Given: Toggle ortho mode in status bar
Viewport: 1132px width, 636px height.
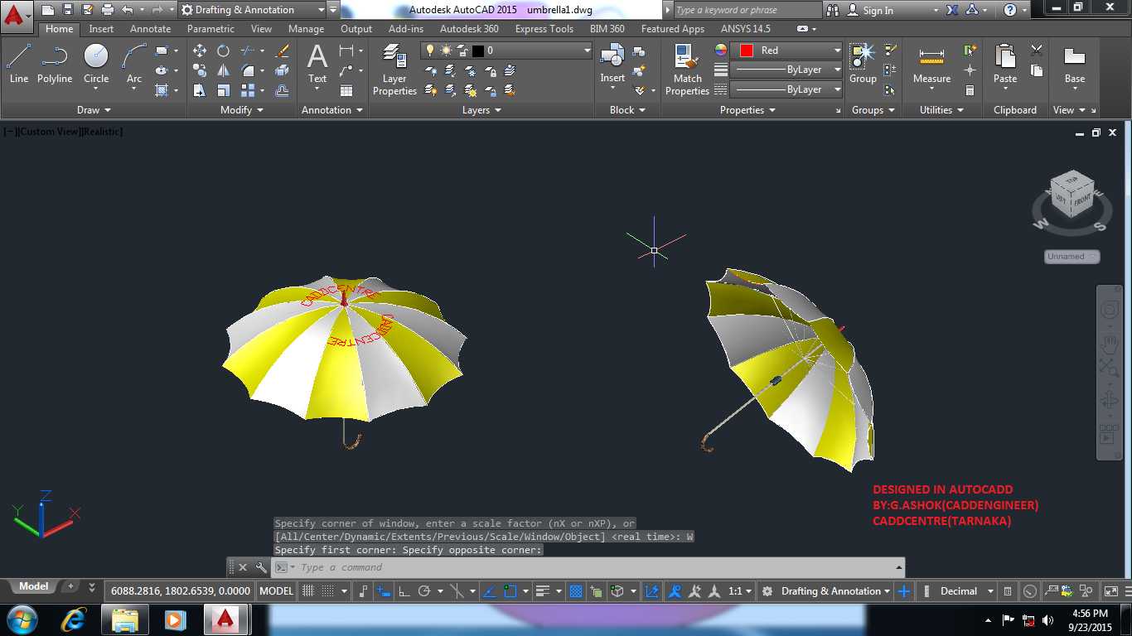Looking at the screenshot, I should pyautogui.click(x=404, y=591).
